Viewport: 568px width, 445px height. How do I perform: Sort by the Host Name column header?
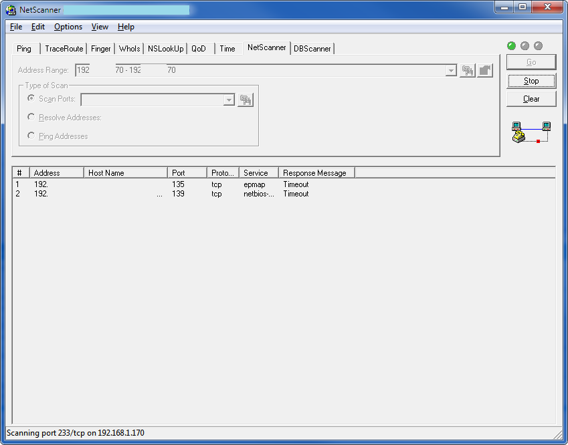(x=126, y=173)
